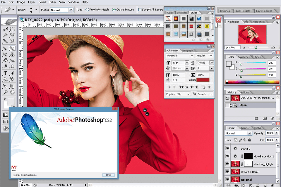
Task: Hide the Distort + Barrel layer
Action: 227,172
